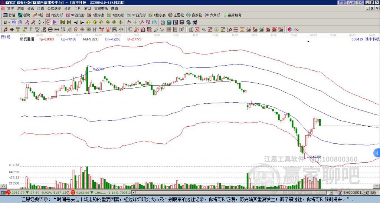Click the volume pane up-triangle button
380x203 pixels.
point(3,186)
